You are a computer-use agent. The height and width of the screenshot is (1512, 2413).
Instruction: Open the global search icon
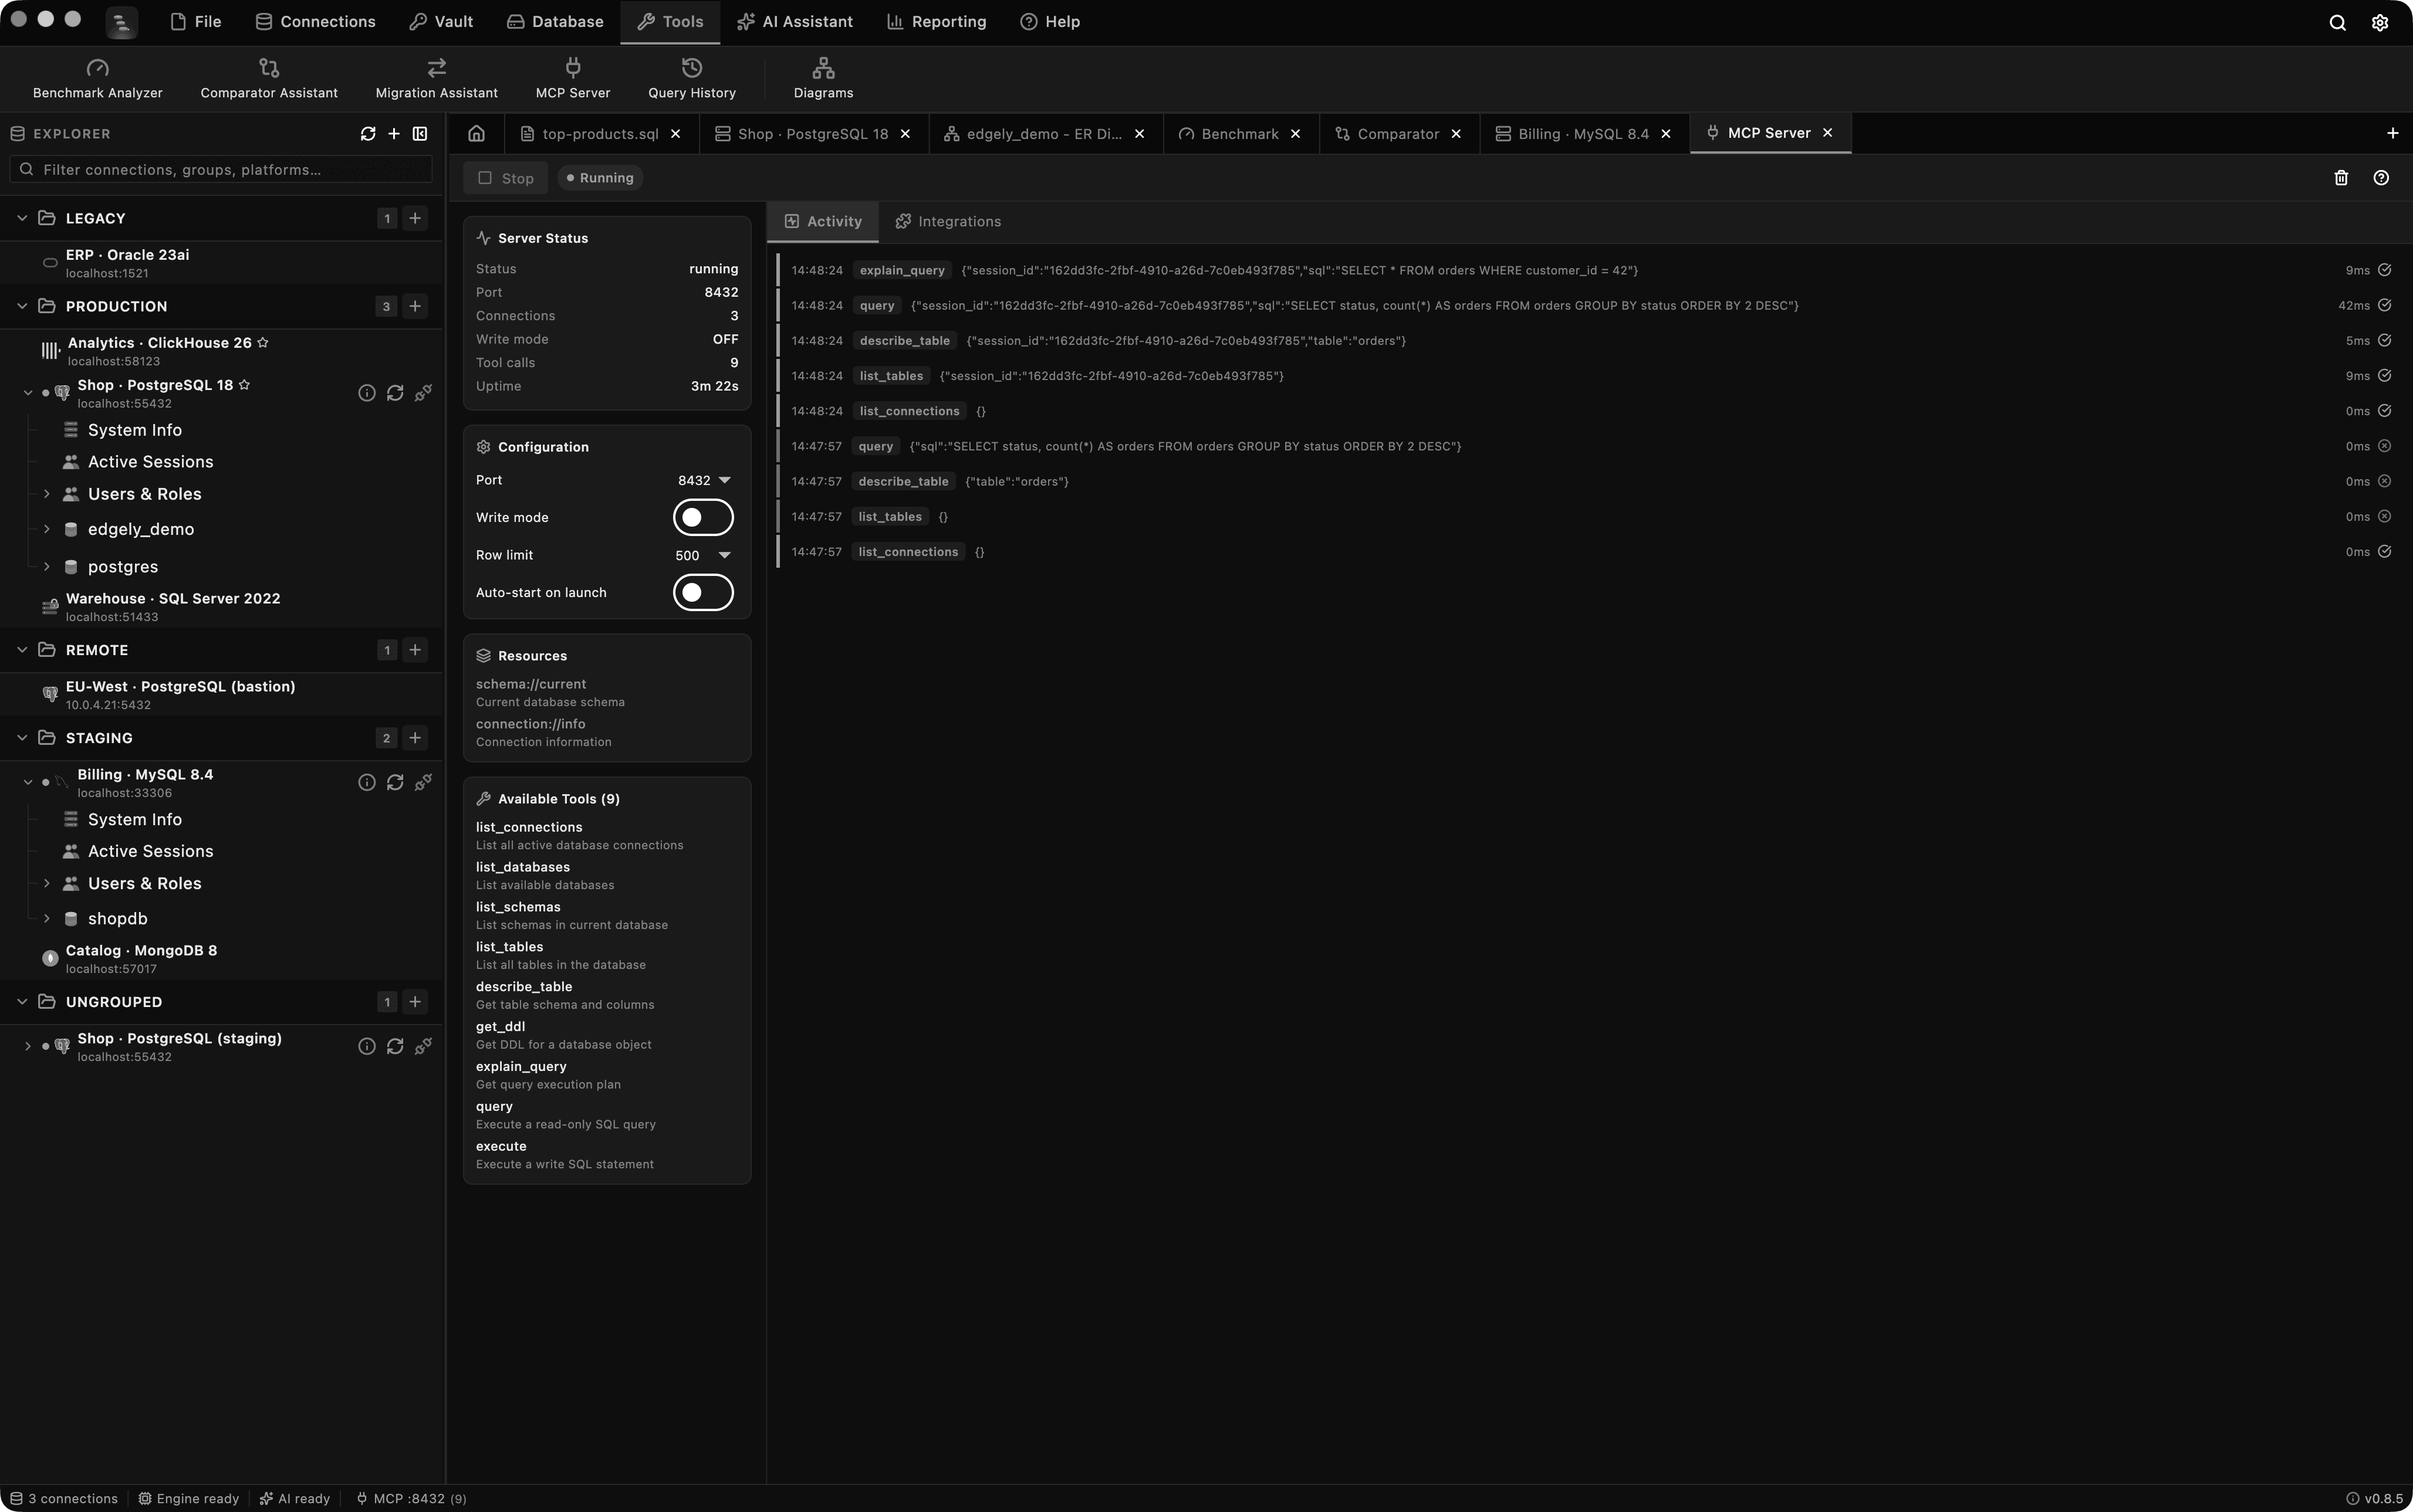pos(2338,22)
